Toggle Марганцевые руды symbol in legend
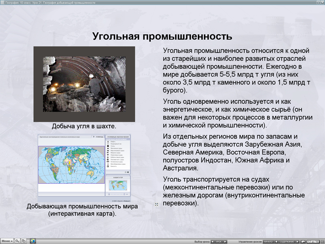This screenshot has height=244, width=325. coord(108,150)
